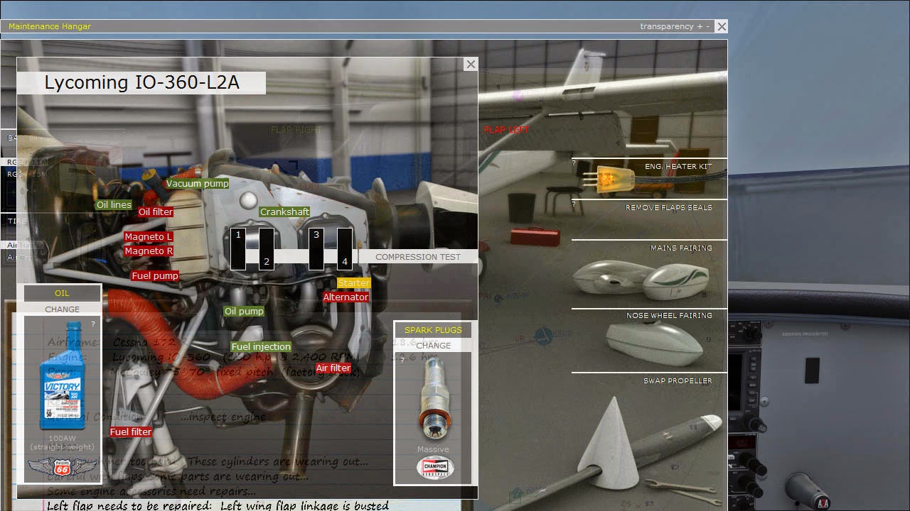Select the Magneto L component
Viewport: 910px width, 511px height.
(149, 237)
